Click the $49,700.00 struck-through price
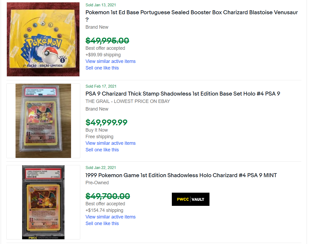 tap(108, 196)
